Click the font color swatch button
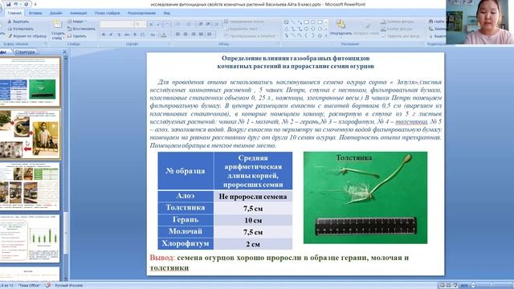The height and width of the screenshot is (289, 514). pyautogui.click(x=164, y=35)
